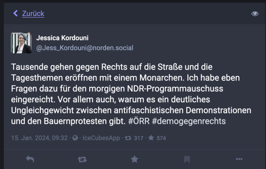Click the @Jess_Kordouni@norden.social handle
Viewport: 266px width, 169px height.
pos(85,48)
